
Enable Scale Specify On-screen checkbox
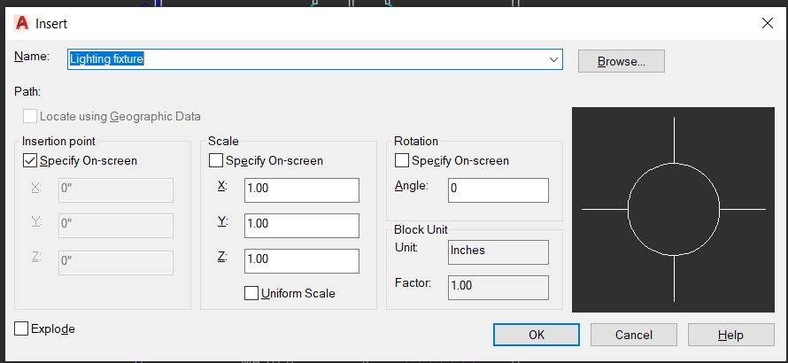coord(216,161)
